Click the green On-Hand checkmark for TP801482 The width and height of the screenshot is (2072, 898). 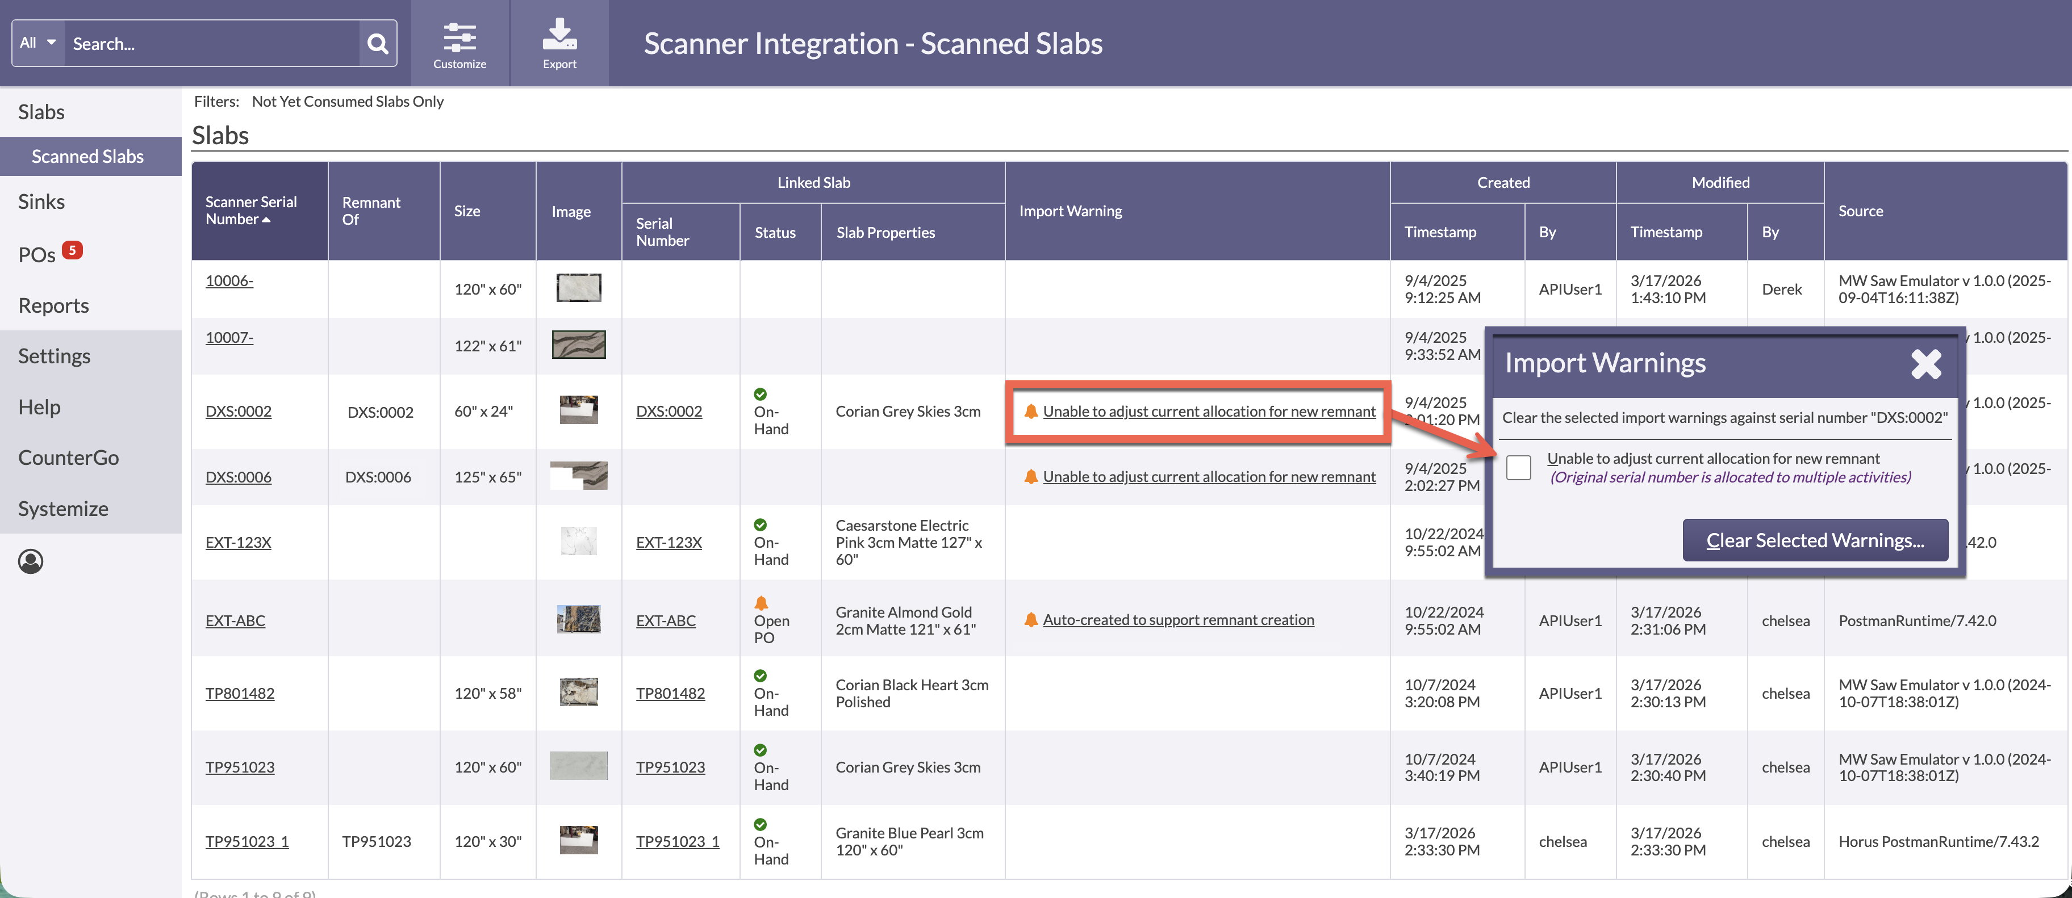(761, 676)
